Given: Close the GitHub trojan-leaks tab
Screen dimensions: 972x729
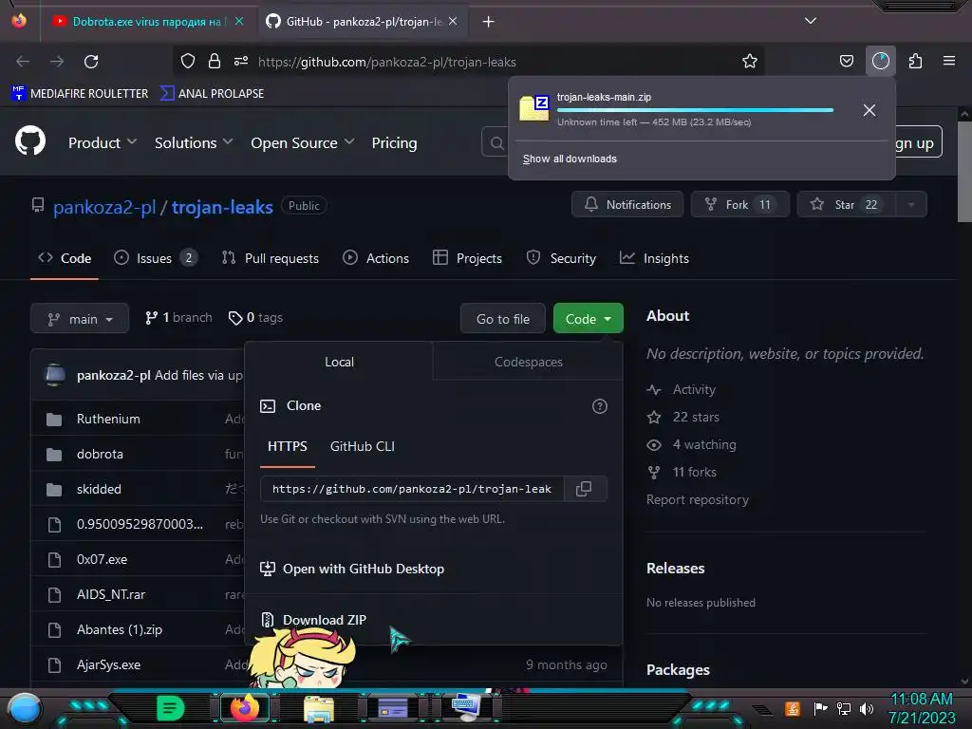Looking at the screenshot, I should point(453,21).
